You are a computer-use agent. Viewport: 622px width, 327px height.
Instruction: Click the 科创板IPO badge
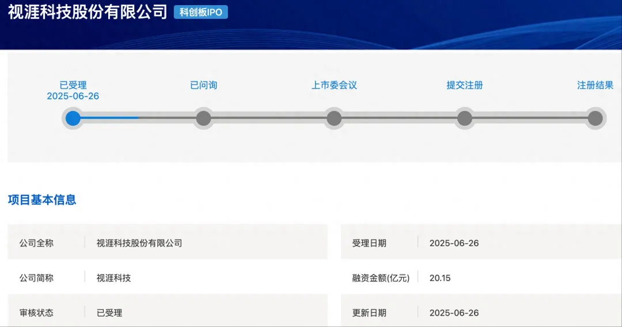pos(201,12)
